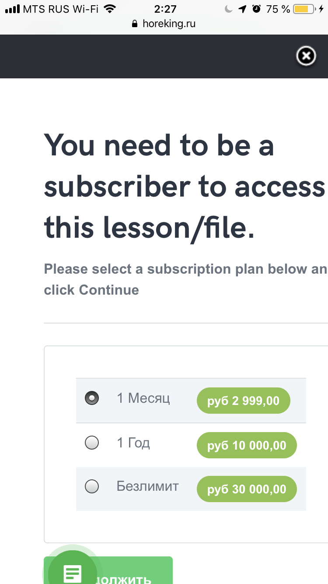Click the руб 10 000,00 price badge

247,446
